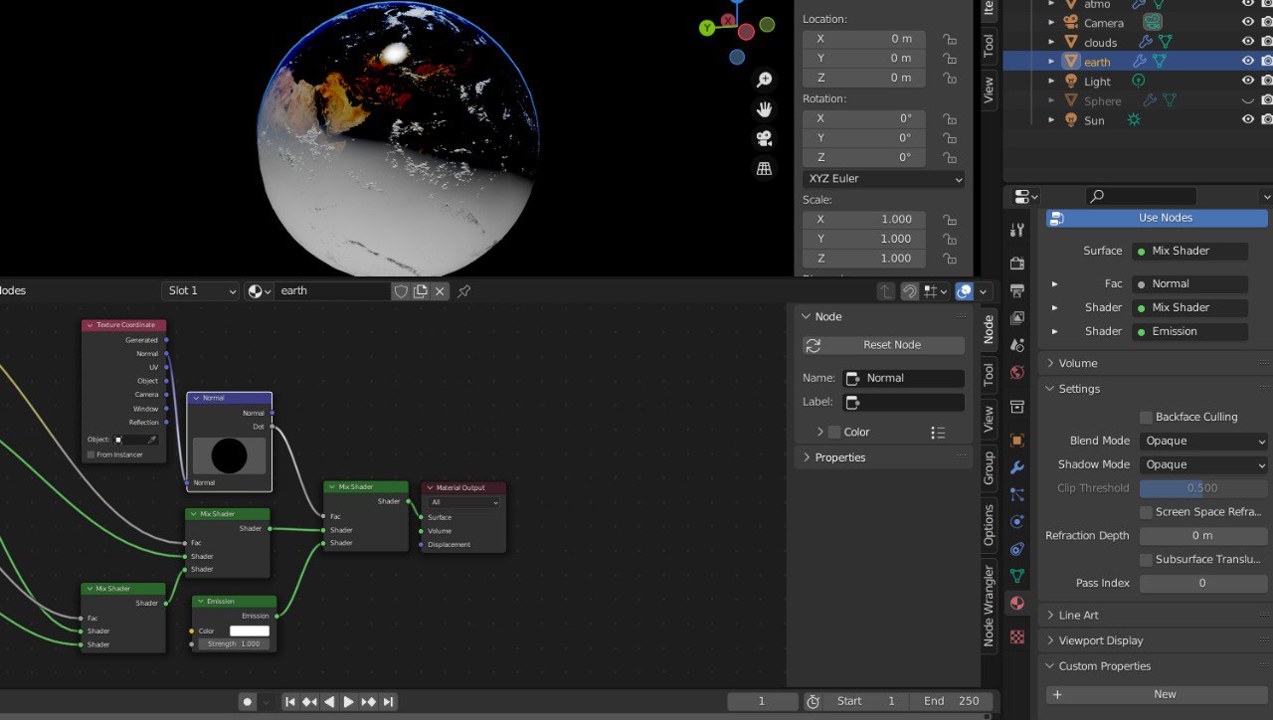Toggle camera view with the camera icon
1273x720 pixels.
pos(764,138)
